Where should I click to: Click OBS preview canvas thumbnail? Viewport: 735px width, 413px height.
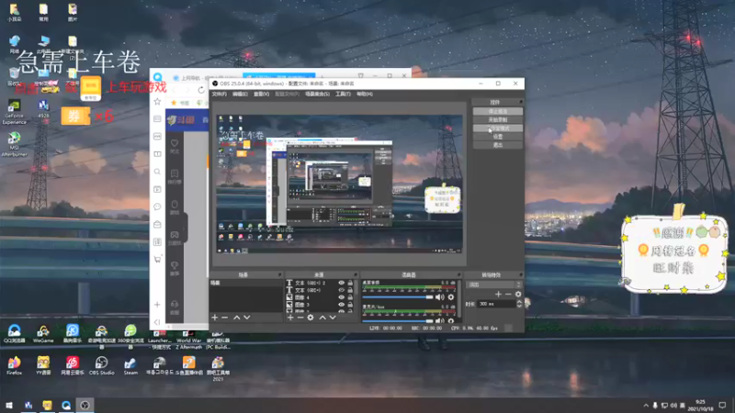[339, 184]
